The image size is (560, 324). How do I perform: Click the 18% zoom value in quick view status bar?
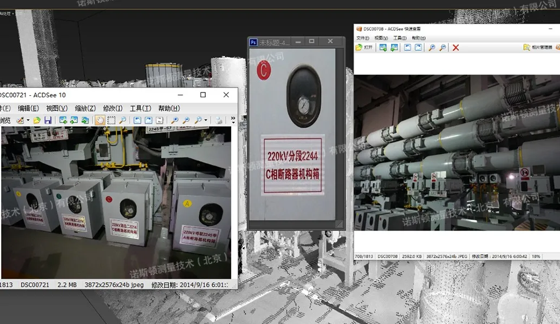(x=536, y=256)
